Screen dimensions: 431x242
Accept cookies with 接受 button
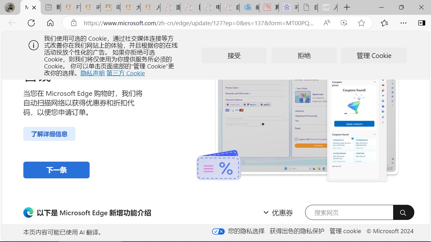[234, 55]
